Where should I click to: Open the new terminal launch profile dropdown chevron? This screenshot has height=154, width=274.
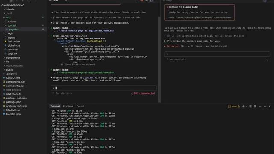tap(247, 106)
